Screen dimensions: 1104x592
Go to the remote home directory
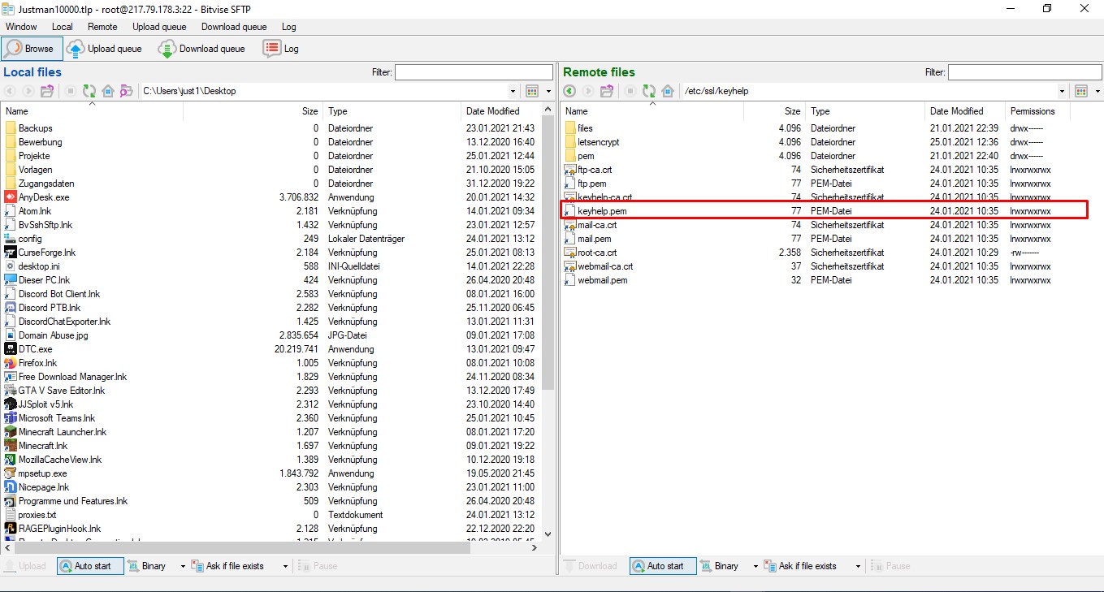tap(668, 91)
